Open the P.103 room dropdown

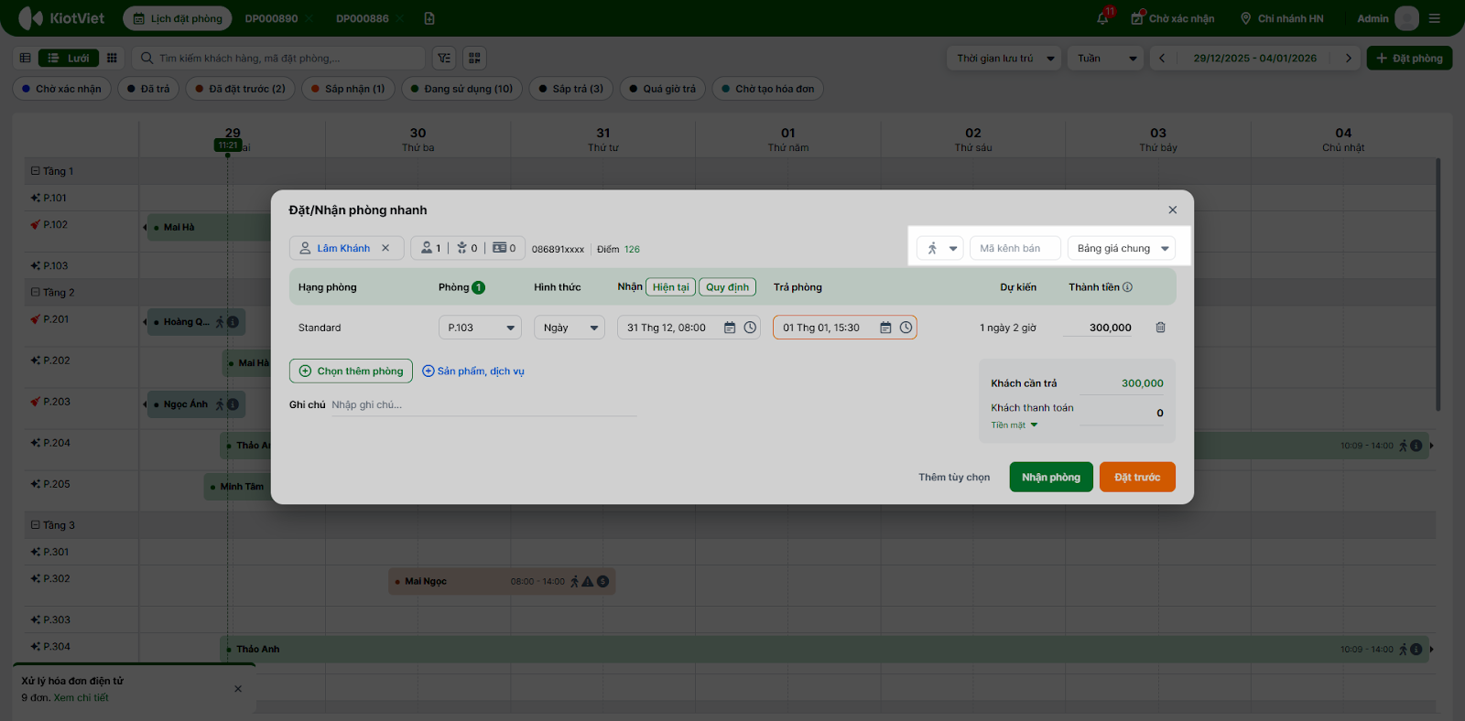(x=480, y=328)
